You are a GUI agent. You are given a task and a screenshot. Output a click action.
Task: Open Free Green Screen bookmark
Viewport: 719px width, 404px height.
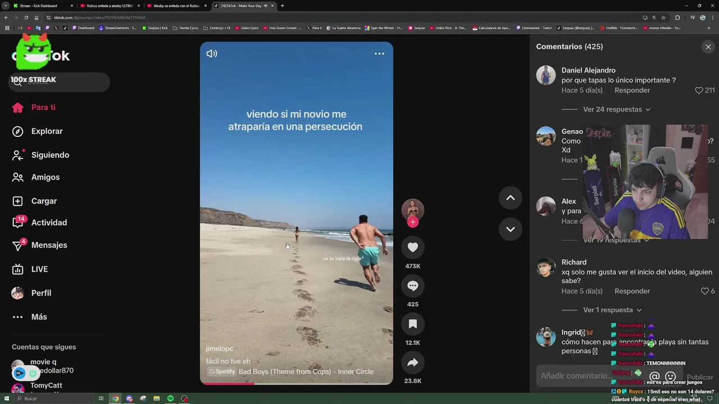click(x=283, y=28)
